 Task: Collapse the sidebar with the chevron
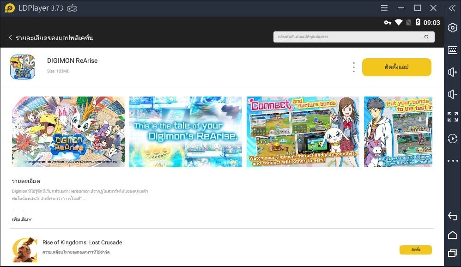pyautogui.click(x=452, y=8)
